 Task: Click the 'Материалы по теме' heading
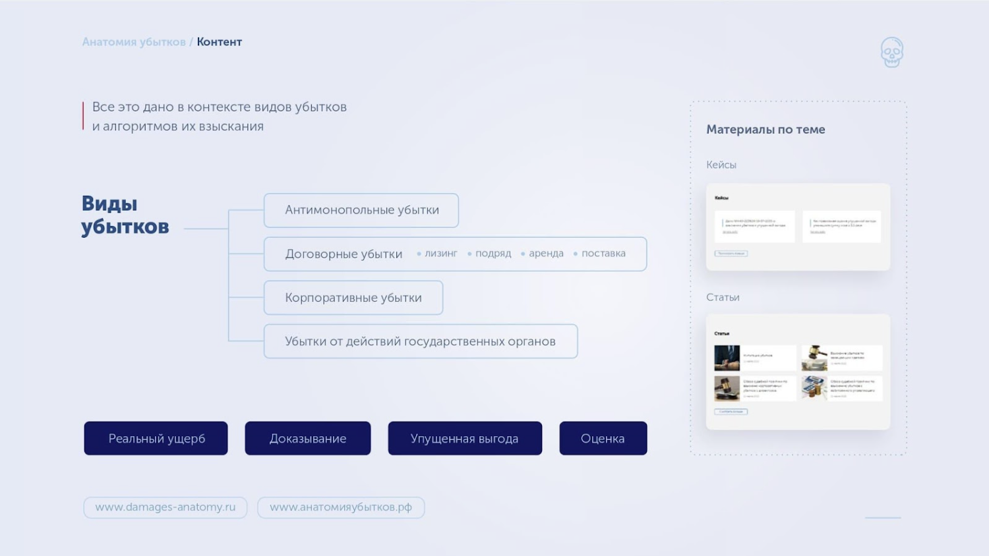tap(765, 130)
